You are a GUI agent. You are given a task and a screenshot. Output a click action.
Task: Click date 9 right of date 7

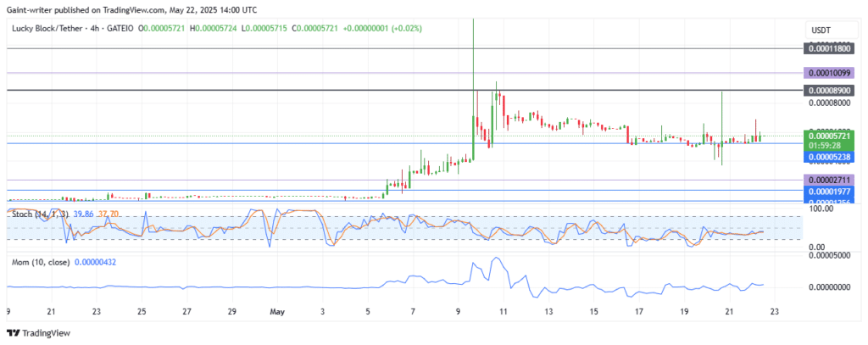[459, 312]
